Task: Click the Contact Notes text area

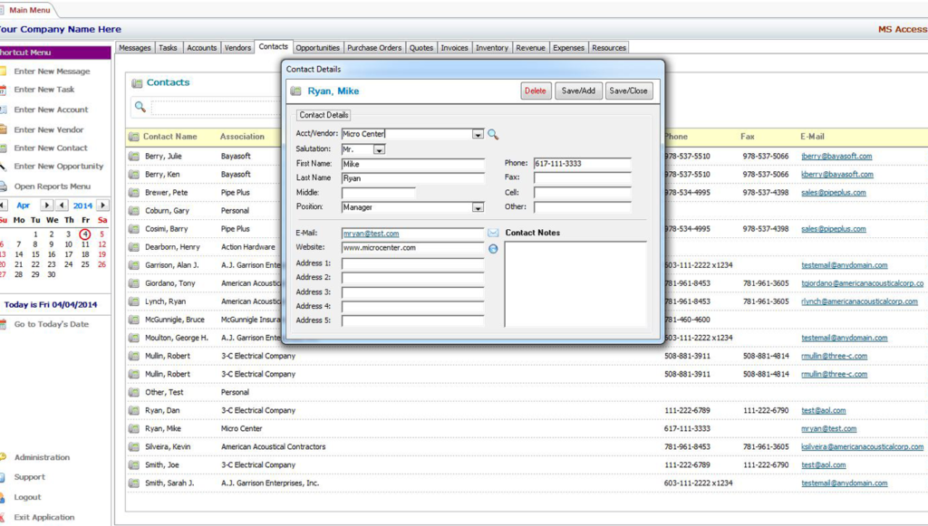Action: point(575,283)
